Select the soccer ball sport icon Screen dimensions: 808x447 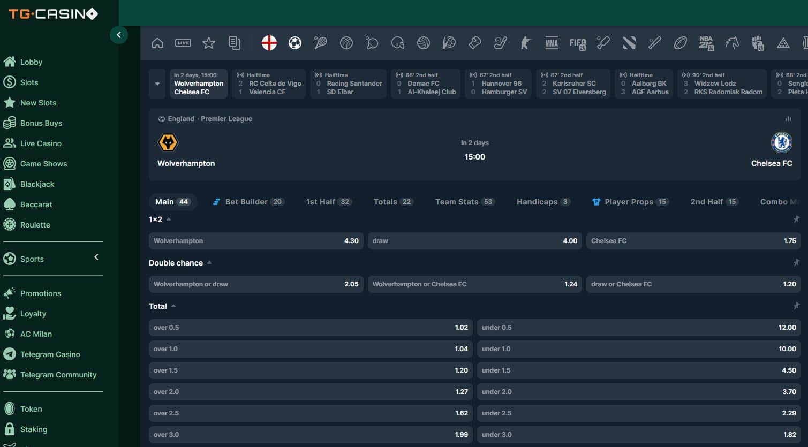(295, 43)
